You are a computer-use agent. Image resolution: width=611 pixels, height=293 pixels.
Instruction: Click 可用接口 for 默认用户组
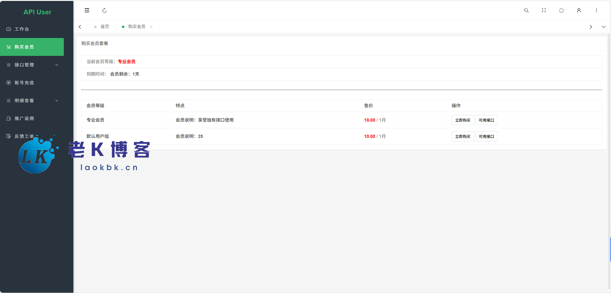click(486, 137)
